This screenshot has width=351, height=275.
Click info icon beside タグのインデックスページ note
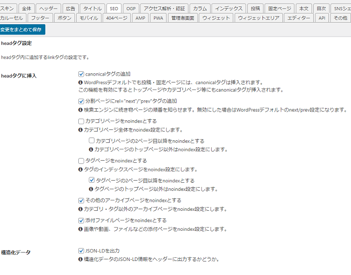click(x=80, y=169)
